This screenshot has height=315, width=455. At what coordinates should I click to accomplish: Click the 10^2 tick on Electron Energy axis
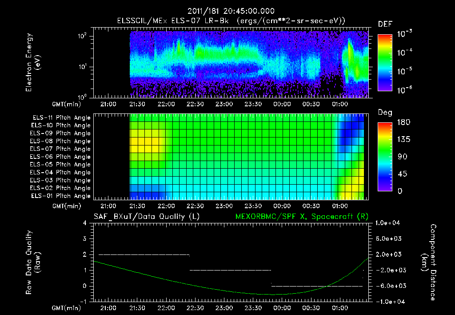(x=82, y=36)
